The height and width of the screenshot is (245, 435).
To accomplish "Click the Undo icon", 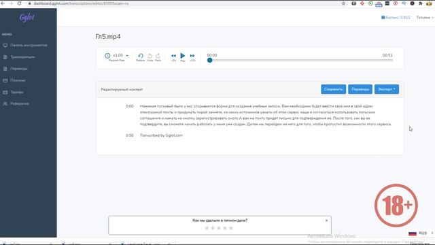I will point(150,56).
